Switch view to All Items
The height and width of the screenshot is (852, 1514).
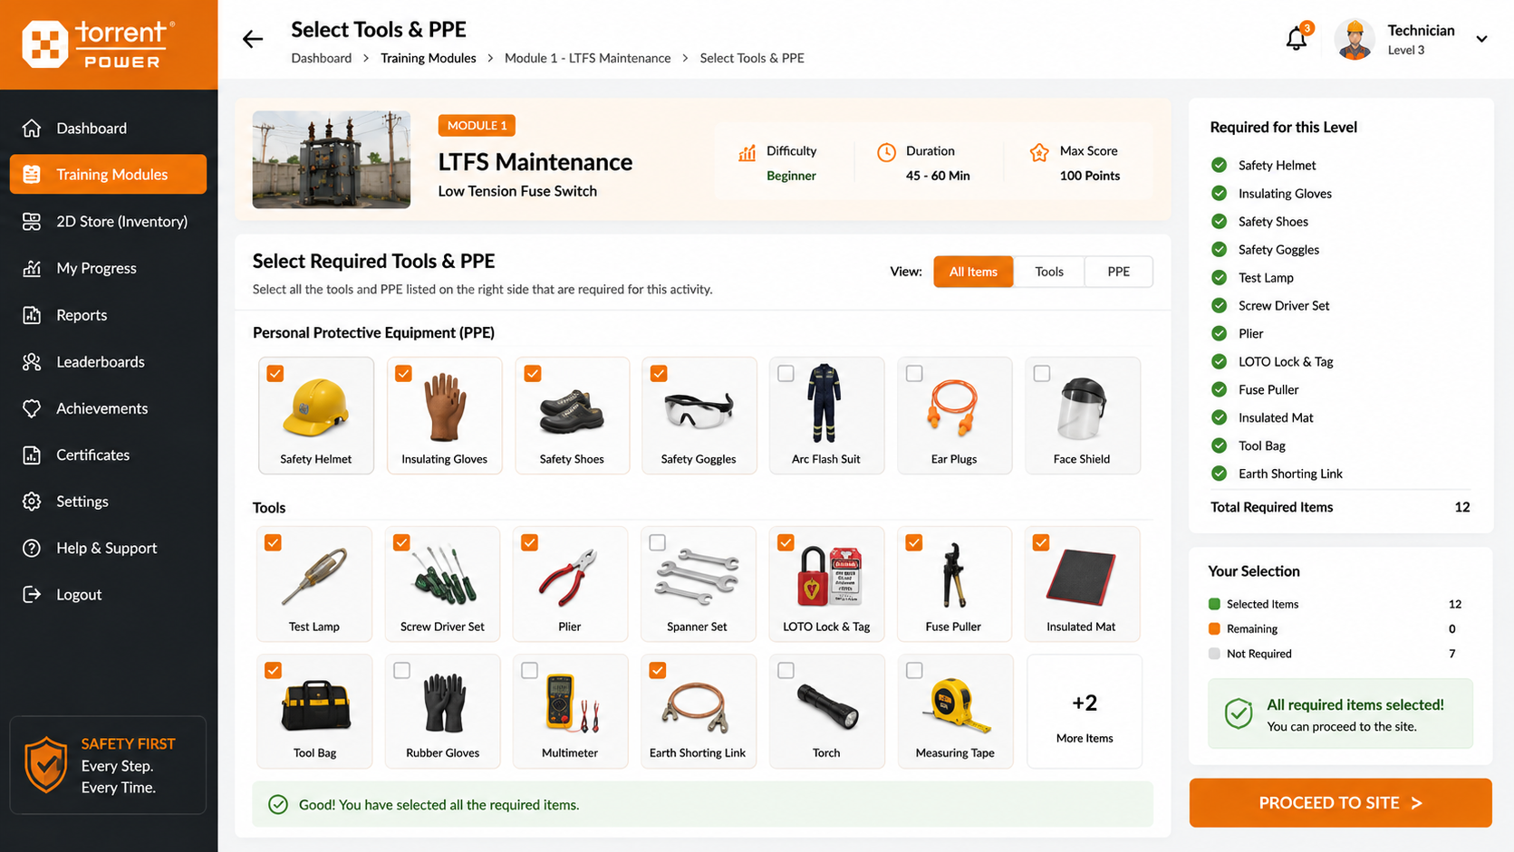[973, 272]
